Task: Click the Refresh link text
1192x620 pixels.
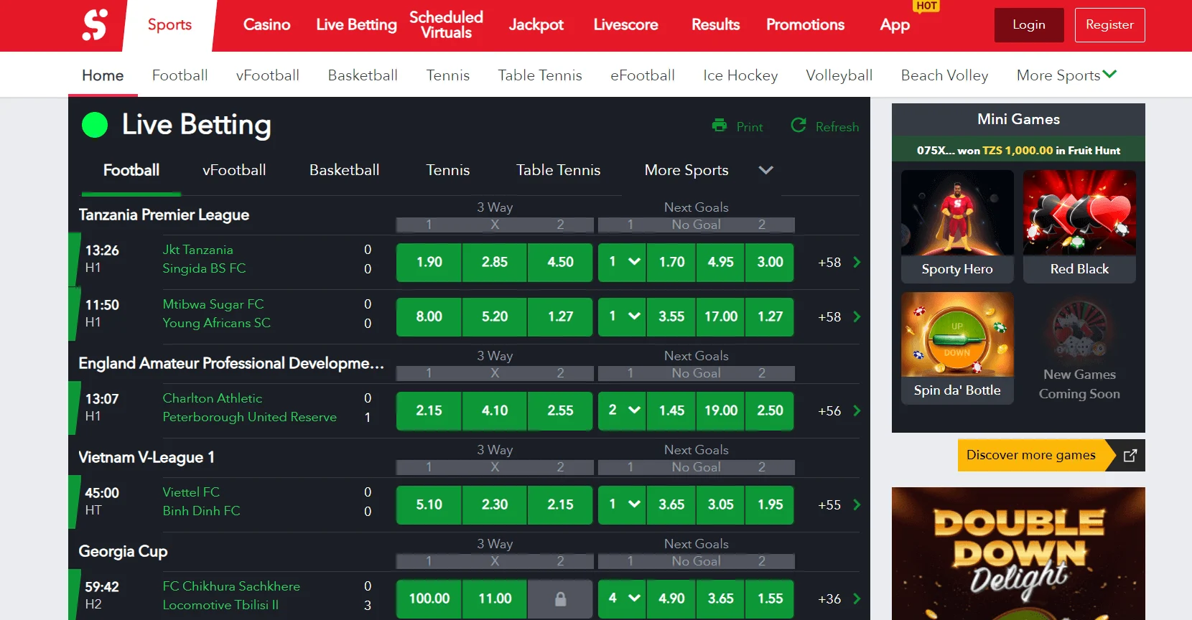Action: click(837, 127)
